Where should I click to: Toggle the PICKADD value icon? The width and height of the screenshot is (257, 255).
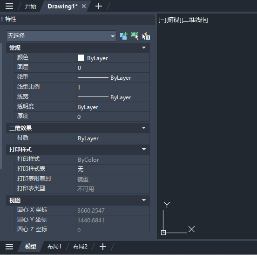pyautogui.click(x=123, y=36)
